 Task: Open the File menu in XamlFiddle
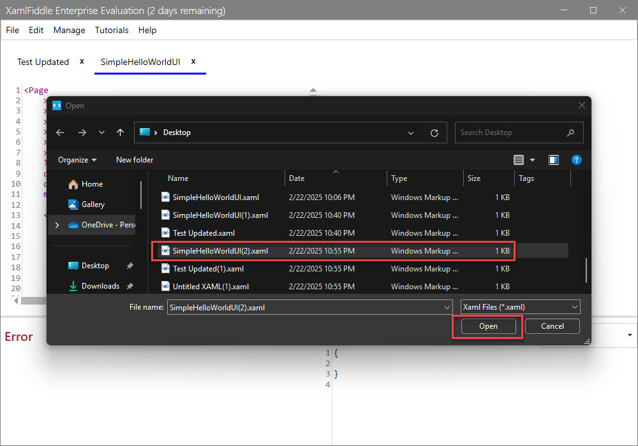[12, 30]
